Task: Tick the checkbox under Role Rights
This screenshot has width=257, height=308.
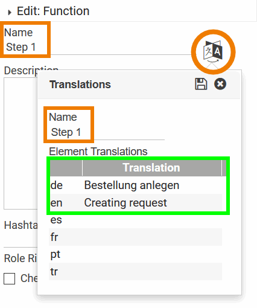Action: pyautogui.click(x=9, y=278)
